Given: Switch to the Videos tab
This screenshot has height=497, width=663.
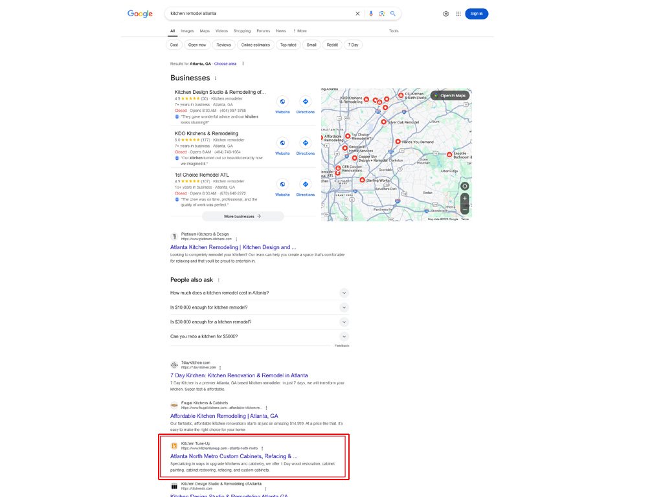Looking at the screenshot, I should pyautogui.click(x=221, y=31).
